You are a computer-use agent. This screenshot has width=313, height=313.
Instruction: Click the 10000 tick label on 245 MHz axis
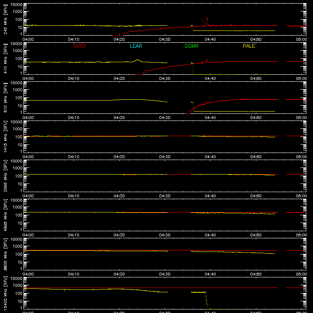(x=16, y=5)
